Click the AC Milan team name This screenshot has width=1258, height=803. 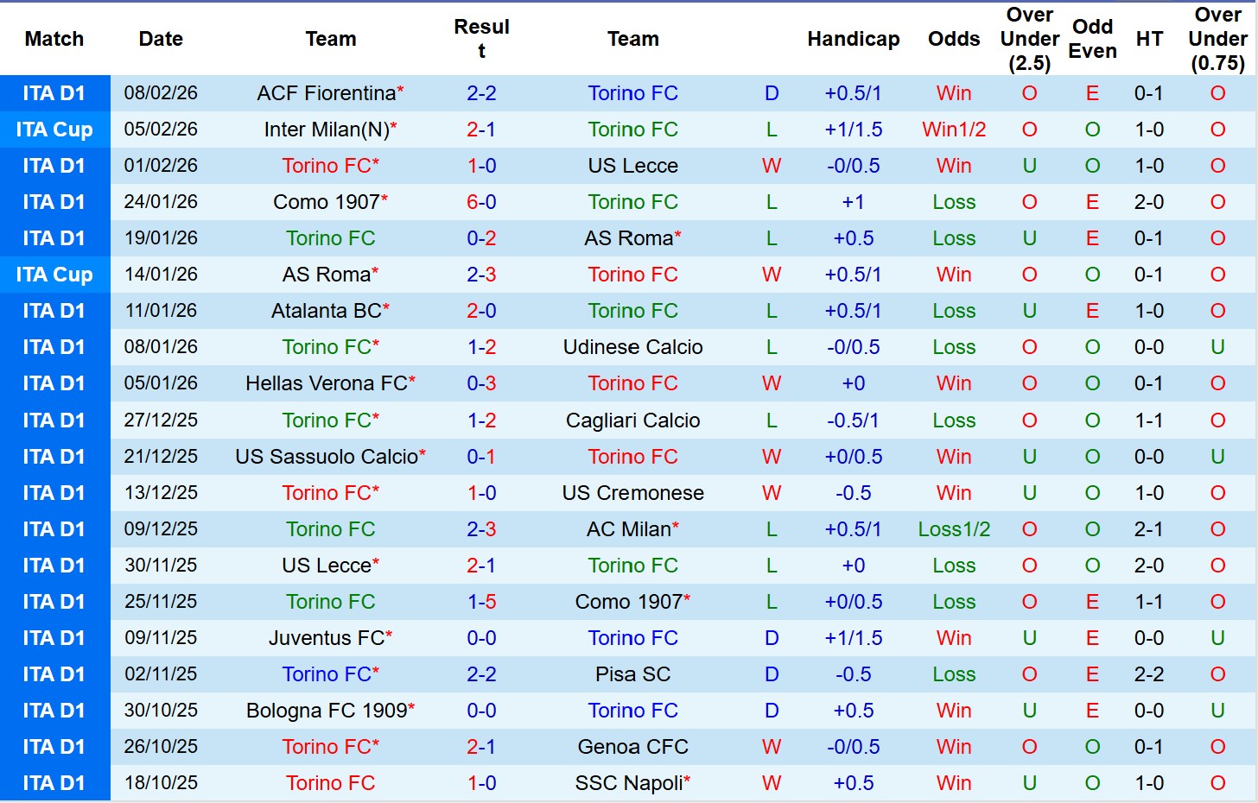pos(629,529)
